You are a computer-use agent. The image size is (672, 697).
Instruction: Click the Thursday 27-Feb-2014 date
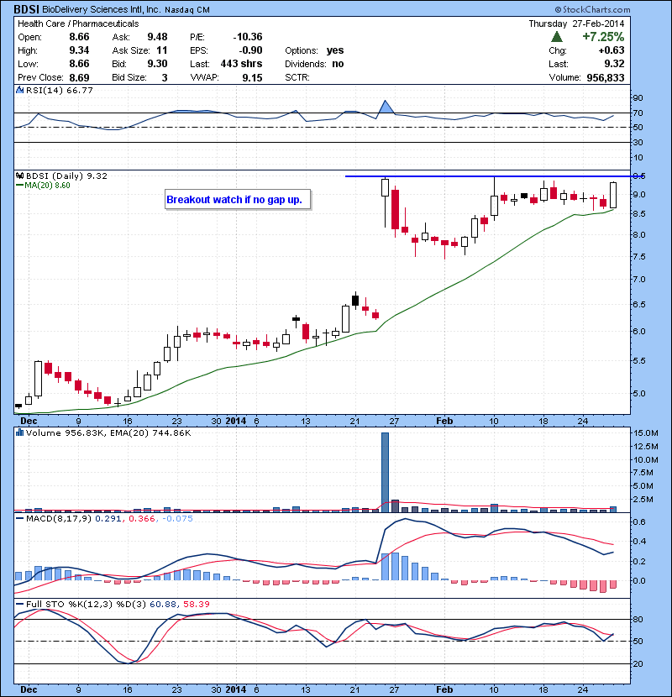576,24
